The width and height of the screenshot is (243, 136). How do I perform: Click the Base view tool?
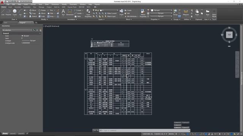coord(208,12)
